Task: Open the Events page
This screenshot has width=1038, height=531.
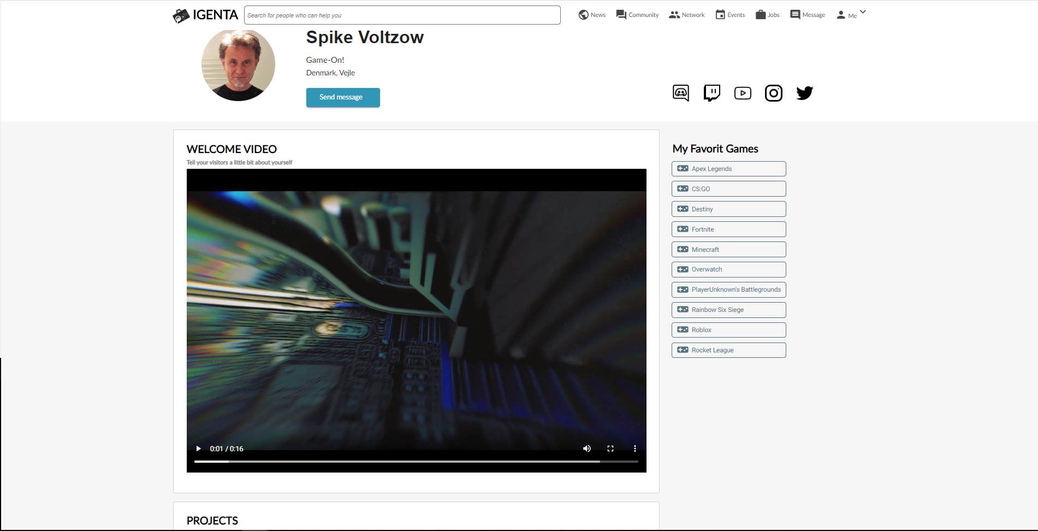Action: click(730, 15)
